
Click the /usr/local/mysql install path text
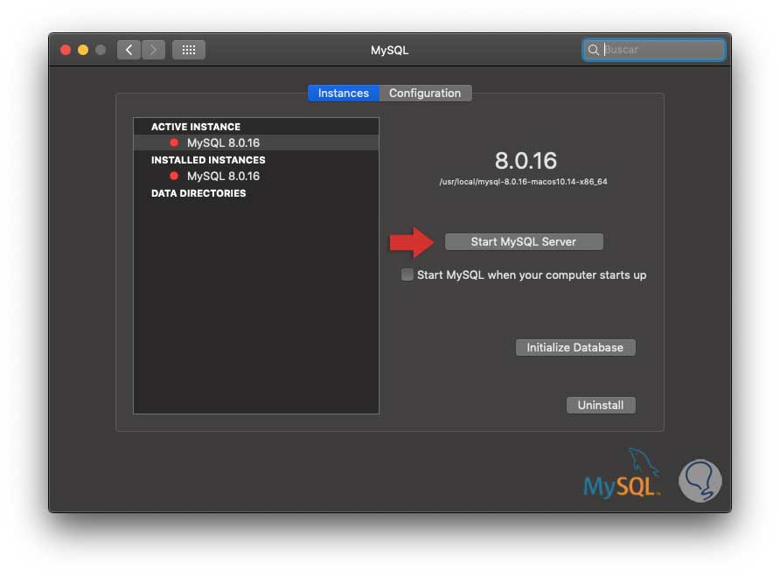tap(523, 182)
